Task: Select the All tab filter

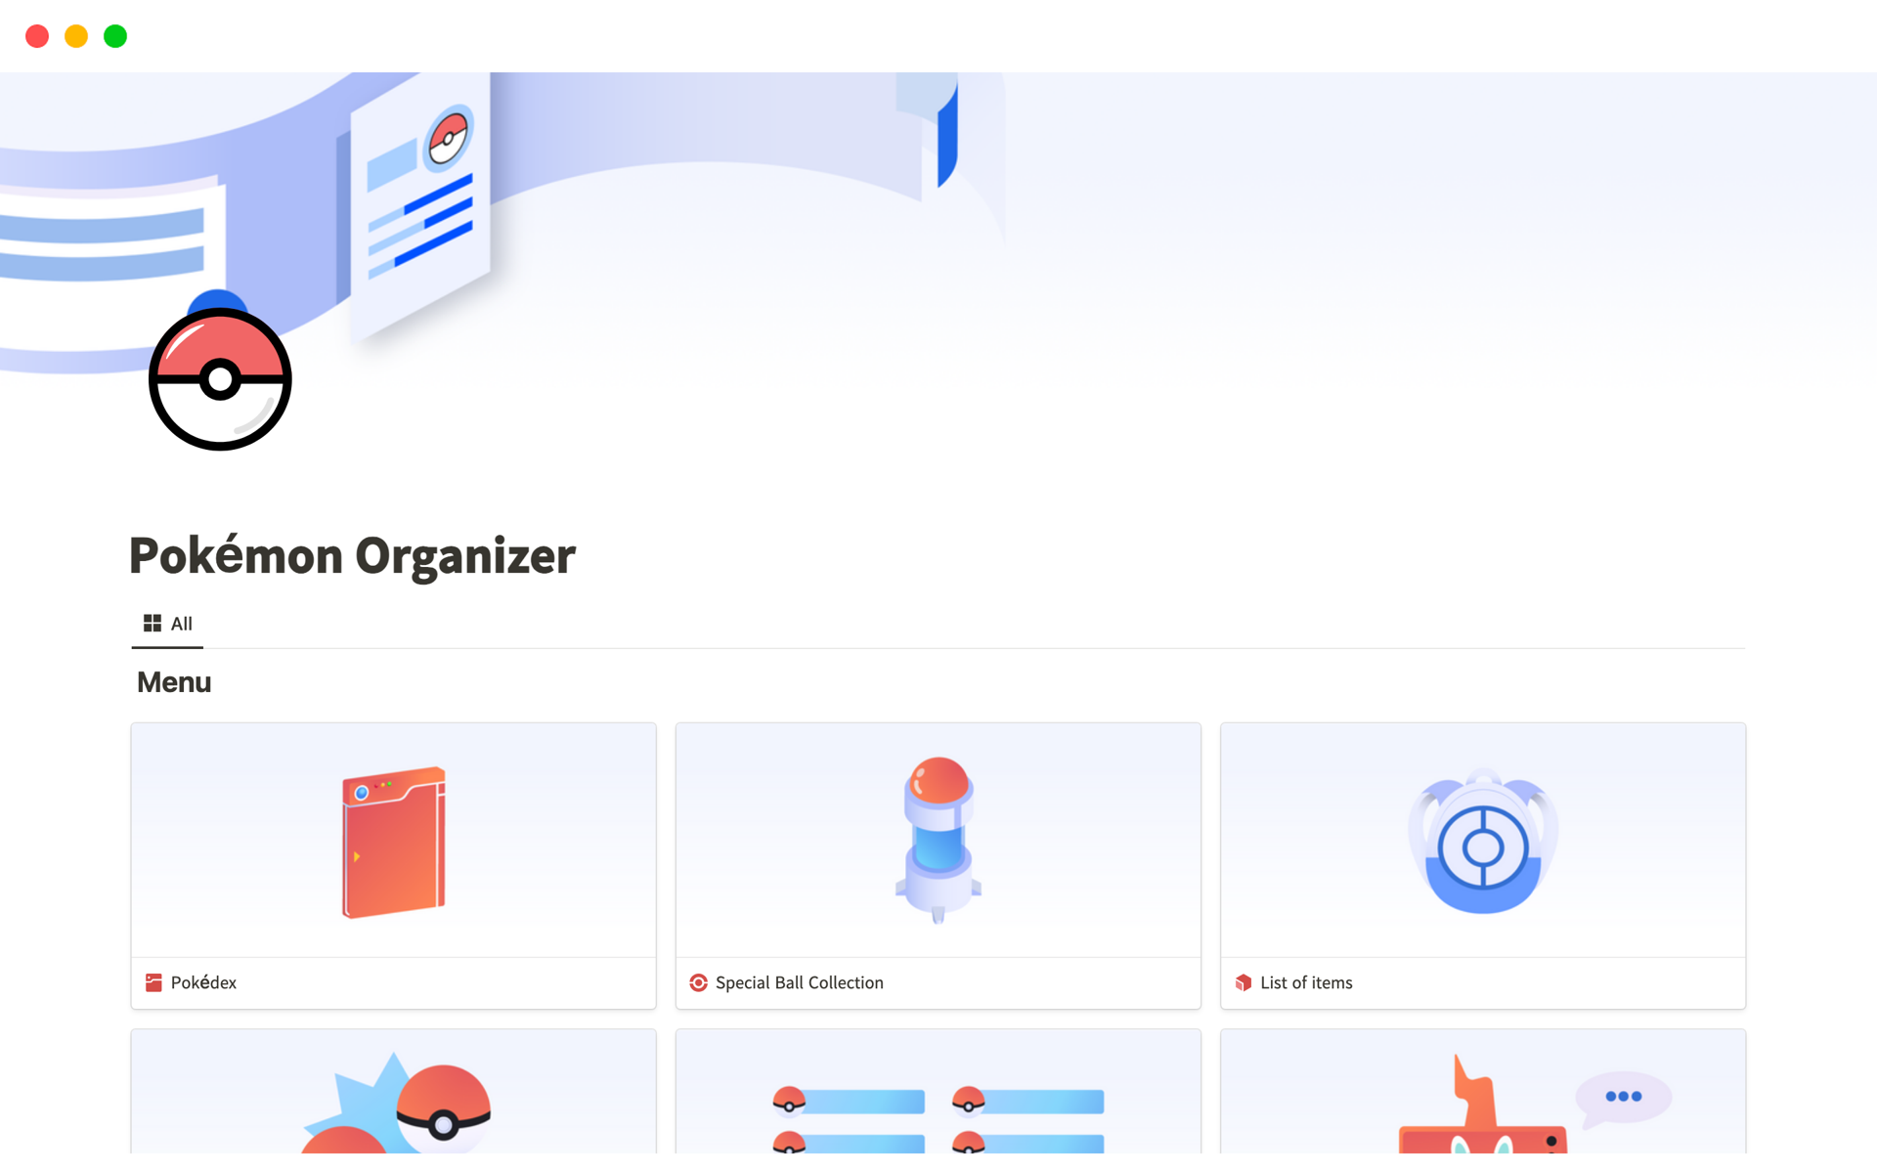Action: 166,623
